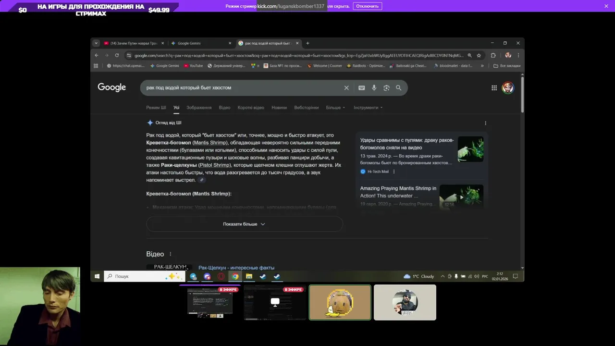Open the Windows Start button
Viewport: 615px width, 346px height.
[x=97, y=276]
